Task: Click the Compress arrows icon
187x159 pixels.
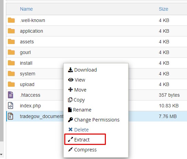Action: click(70, 149)
